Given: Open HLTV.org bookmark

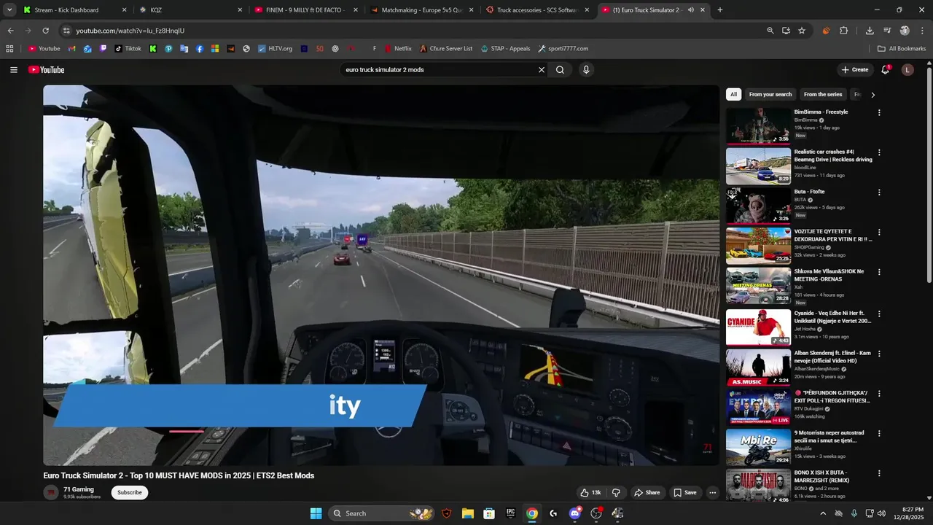Looking at the screenshot, I should 275,49.
